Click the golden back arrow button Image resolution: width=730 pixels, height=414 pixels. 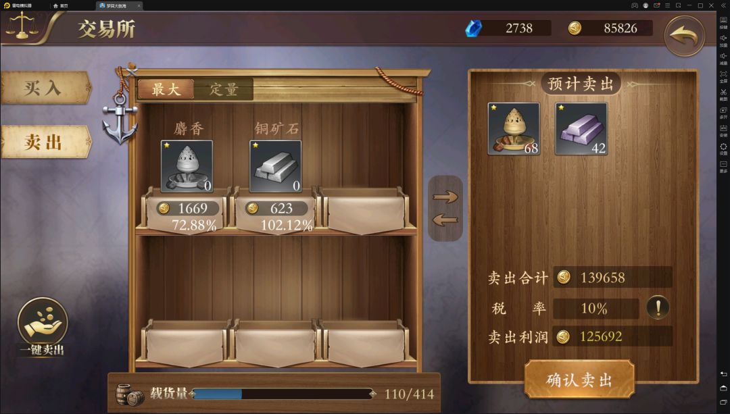click(x=684, y=36)
